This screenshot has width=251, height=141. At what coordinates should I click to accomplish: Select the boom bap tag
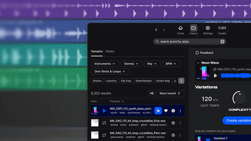click(163, 81)
